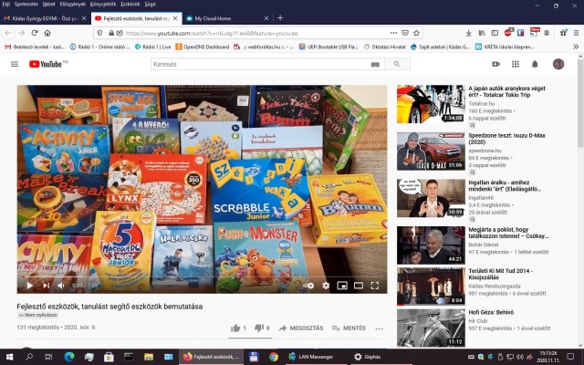Reload the page with the refresh icon
The width and height of the screenshot is (584, 365).
point(35,33)
